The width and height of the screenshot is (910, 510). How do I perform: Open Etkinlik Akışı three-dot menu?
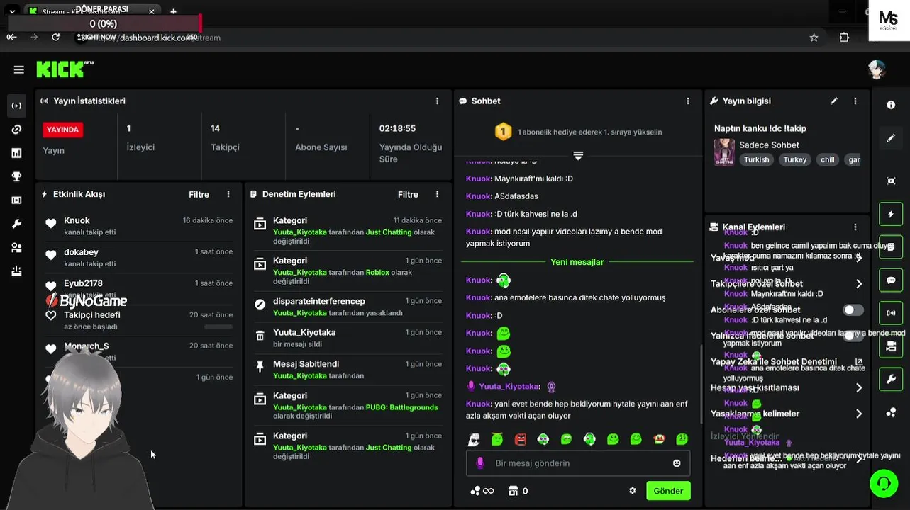click(228, 194)
